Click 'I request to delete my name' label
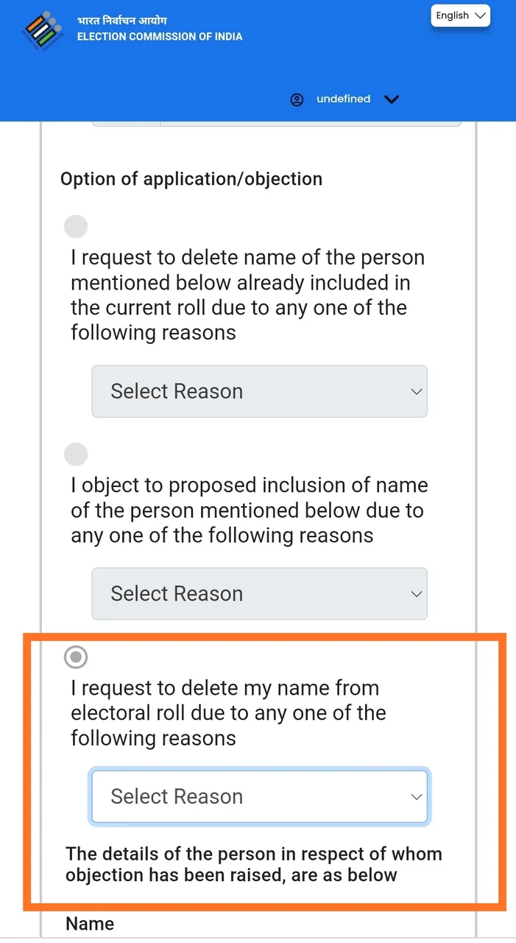The width and height of the screenshot is (516, 943). (x=228, y=713)
